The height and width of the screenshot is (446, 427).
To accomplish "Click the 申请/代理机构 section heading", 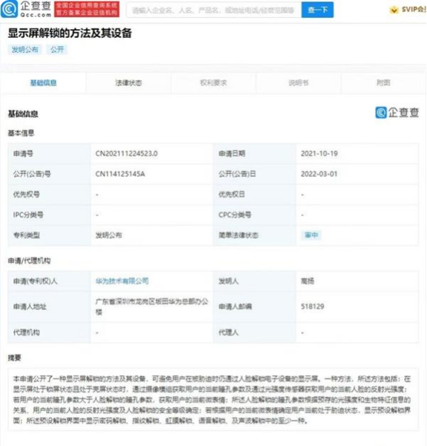I will (x=29, y=261).
